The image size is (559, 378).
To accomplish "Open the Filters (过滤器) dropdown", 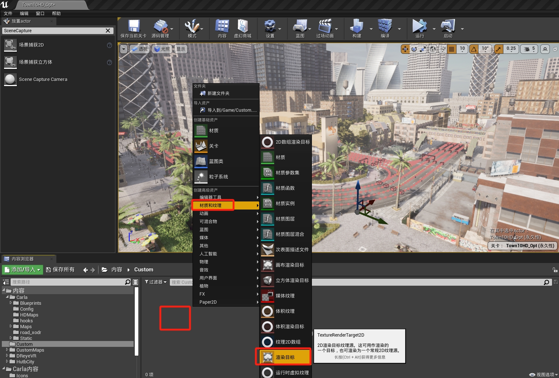I will (156, 282).
